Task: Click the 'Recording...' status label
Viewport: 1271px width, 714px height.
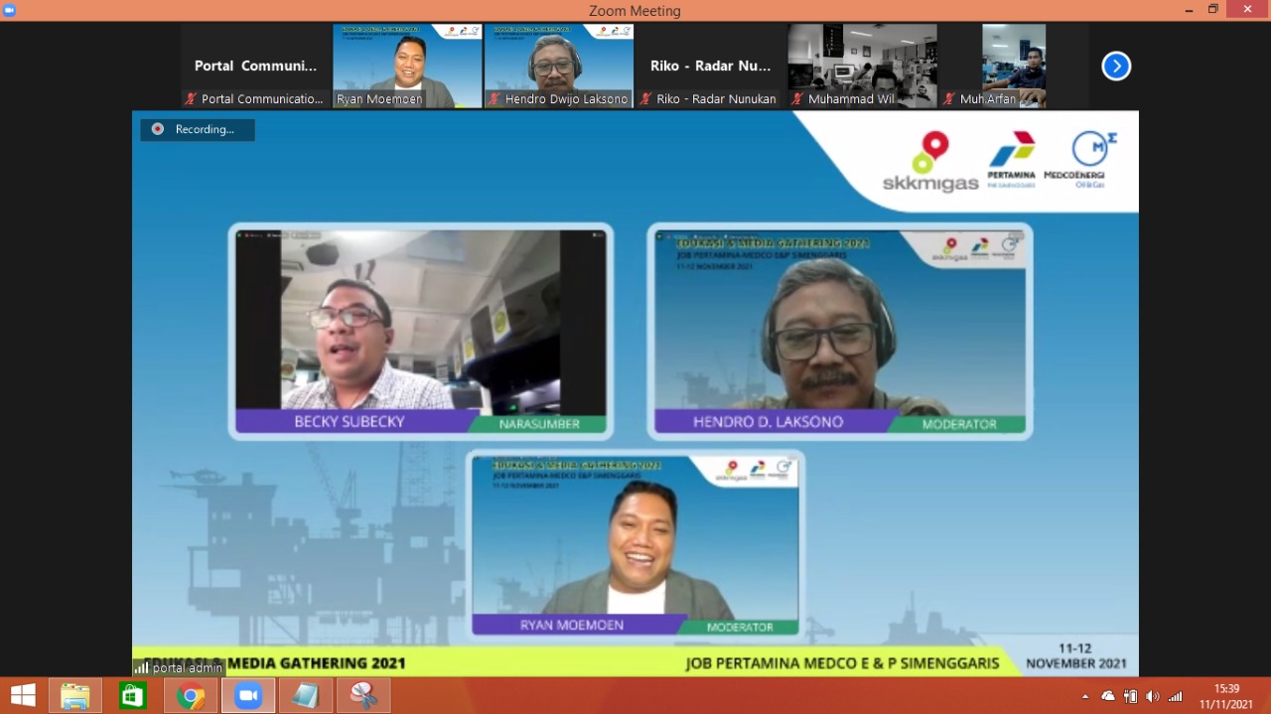Action: click(x=205, y=129)
